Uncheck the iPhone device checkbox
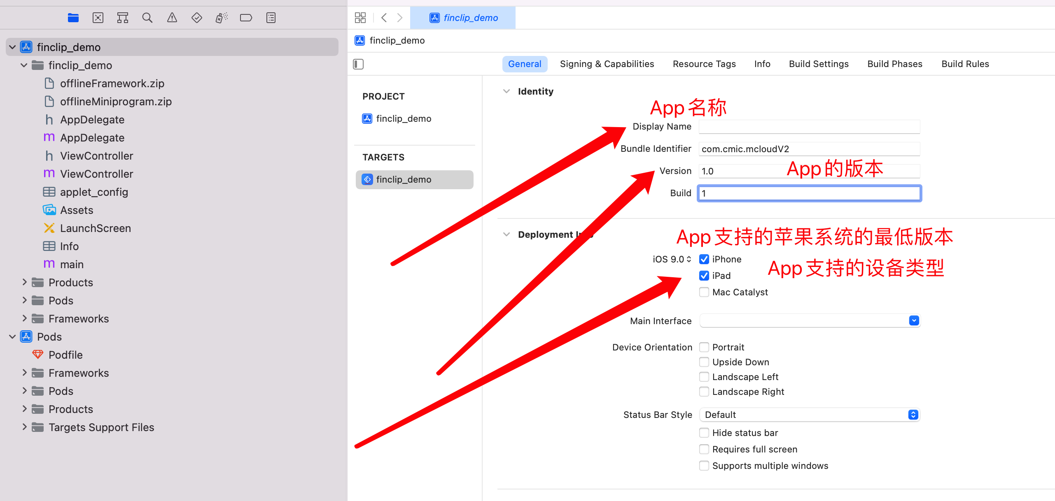This screenshot has height=501, width=1055. (704, 259)
